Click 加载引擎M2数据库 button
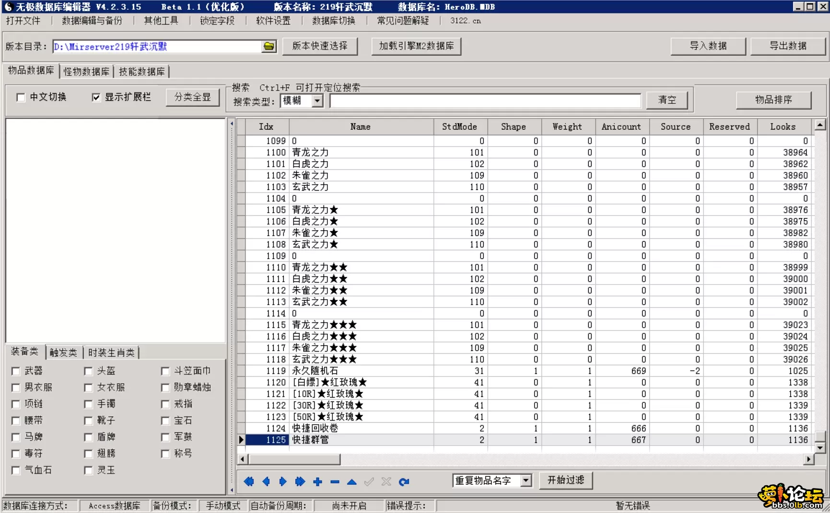 [x=416, y=46]
